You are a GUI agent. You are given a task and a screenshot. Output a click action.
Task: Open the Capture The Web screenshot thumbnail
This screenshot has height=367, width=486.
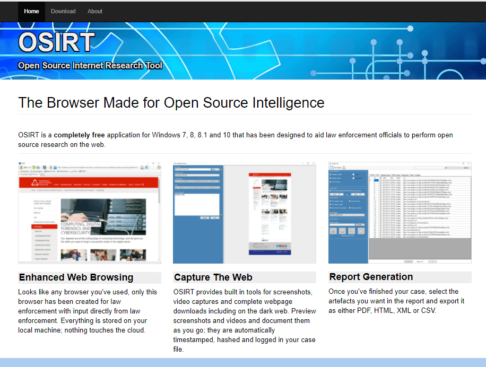[244, 213]
